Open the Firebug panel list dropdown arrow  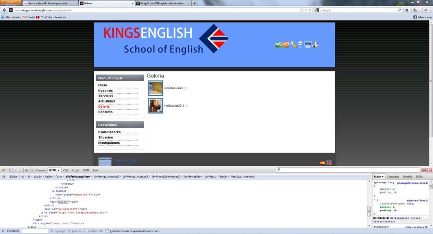[x=32, y=170]
